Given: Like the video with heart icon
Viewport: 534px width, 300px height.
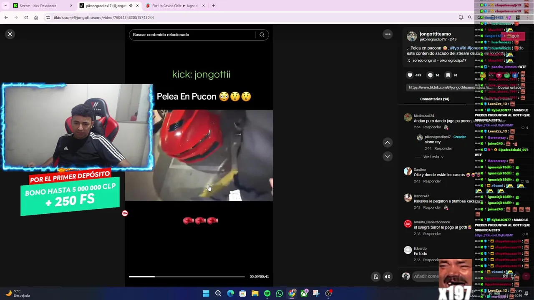Looking at the screenshot, I should tap(410, 75).
